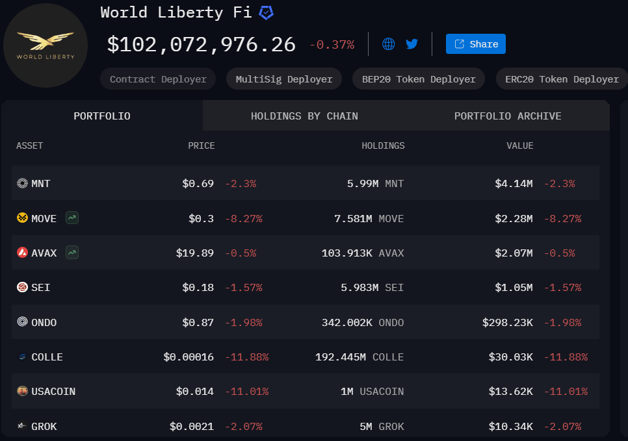Click the $298.23K value cell

[x=508, y=323]
